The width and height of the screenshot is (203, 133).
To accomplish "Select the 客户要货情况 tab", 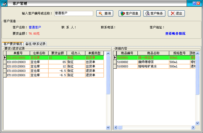I will point(13,44).
